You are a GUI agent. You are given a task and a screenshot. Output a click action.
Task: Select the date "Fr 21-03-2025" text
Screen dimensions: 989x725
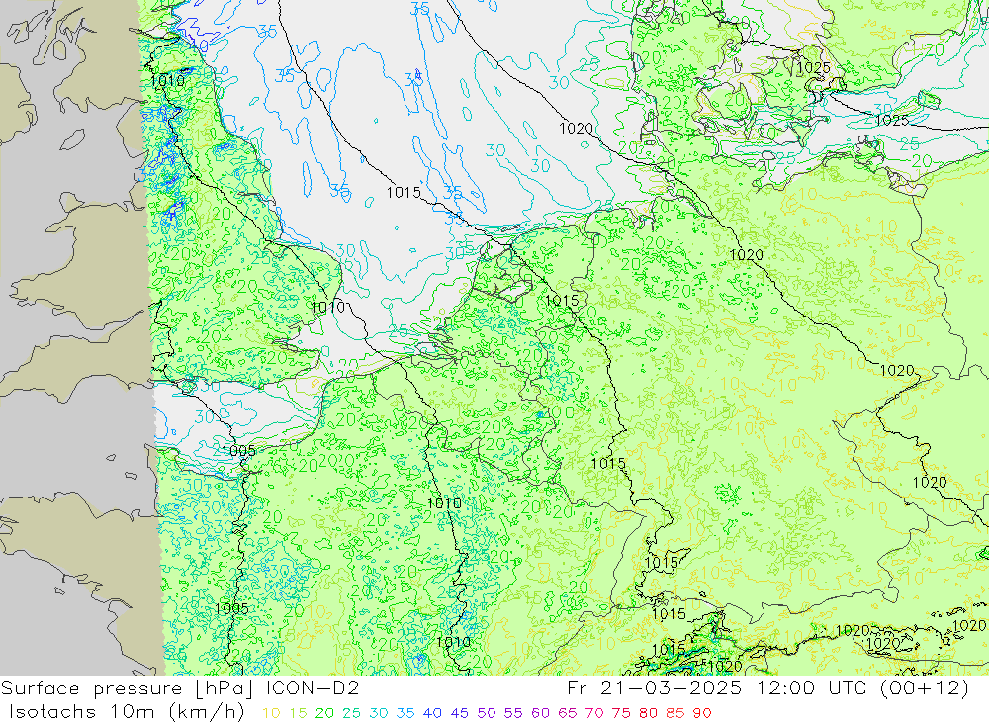[654, 687]
